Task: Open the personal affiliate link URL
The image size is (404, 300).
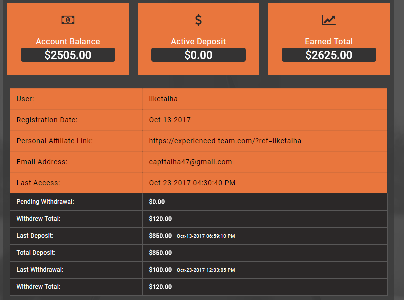Action: (225, 141)
